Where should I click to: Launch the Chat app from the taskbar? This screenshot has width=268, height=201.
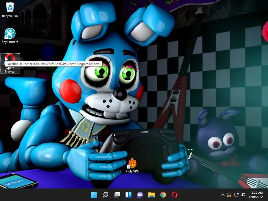point(140,195)
